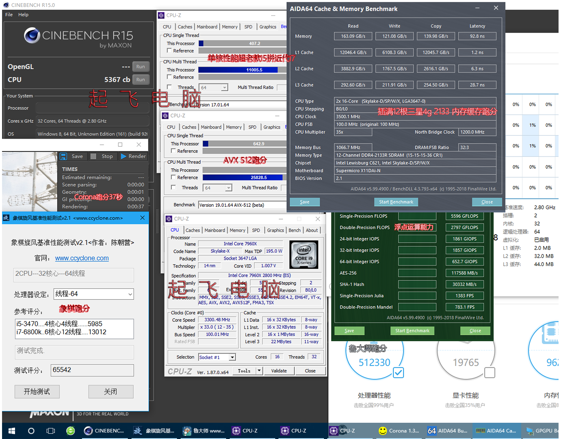Viewport: 561px width, 439px height.
Task: Click Close in AIDA64 Cache & Memory Benchmark
Action: point(487,202)
